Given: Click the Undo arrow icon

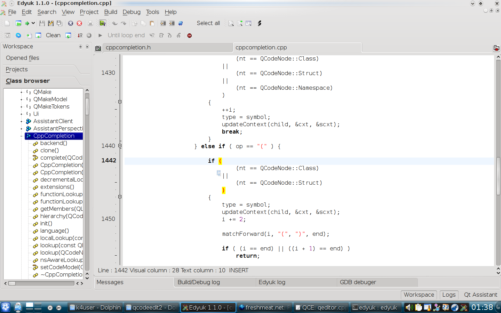Looking at the screenshot, I should (115, 23).
